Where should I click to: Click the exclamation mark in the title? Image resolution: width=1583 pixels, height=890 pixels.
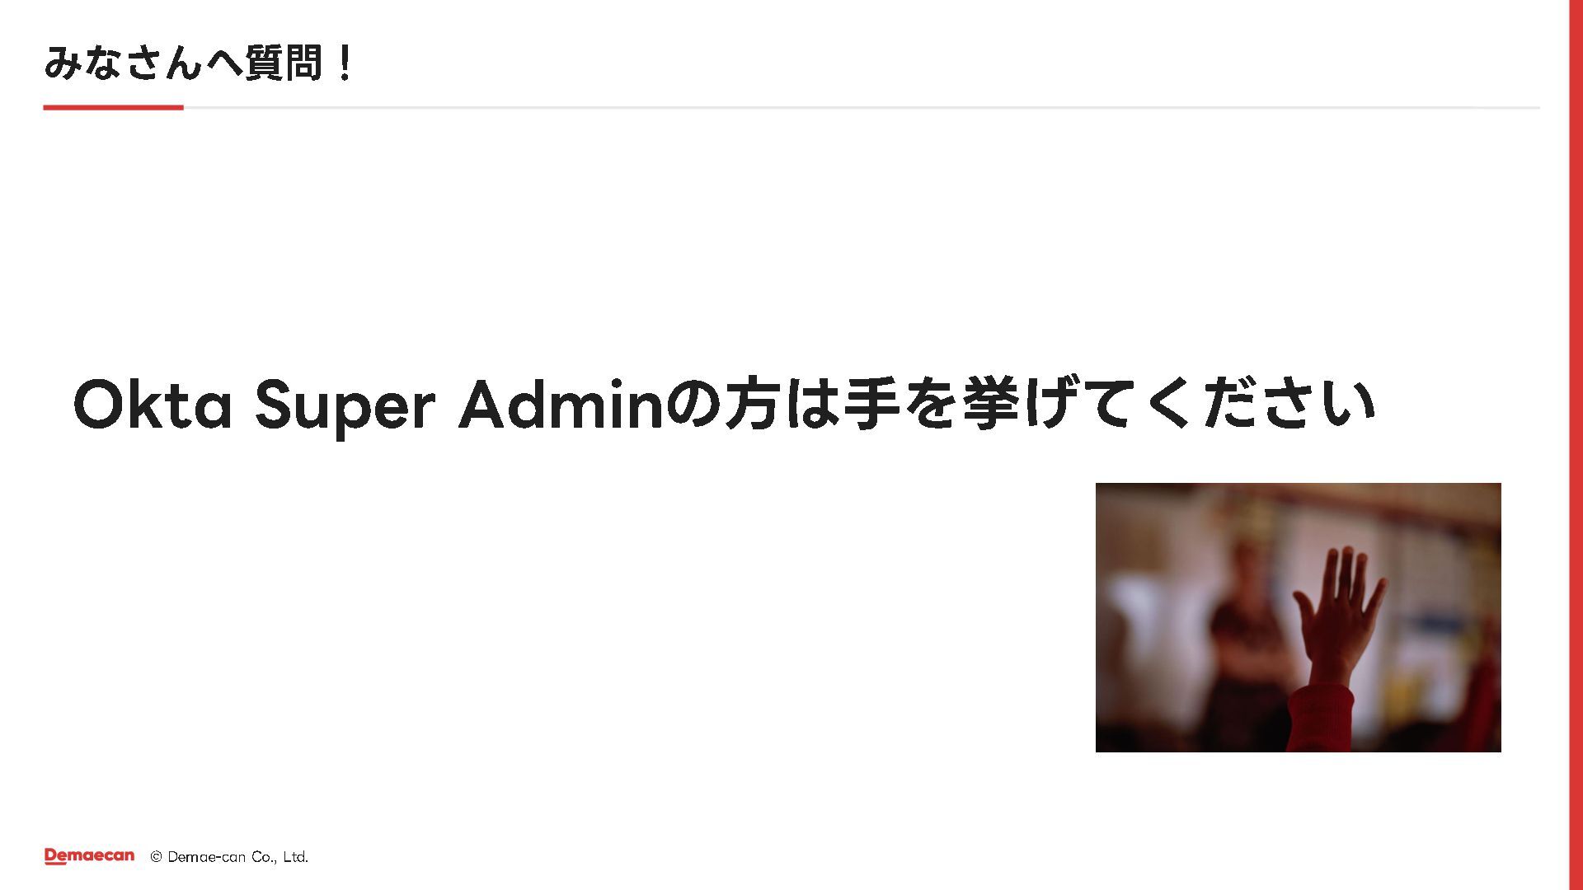click(x=345, y=63)
